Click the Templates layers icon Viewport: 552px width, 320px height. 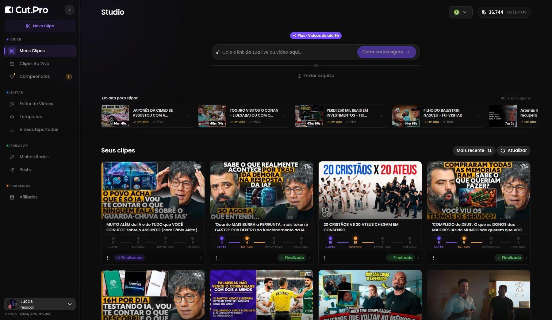click(12, 117)
